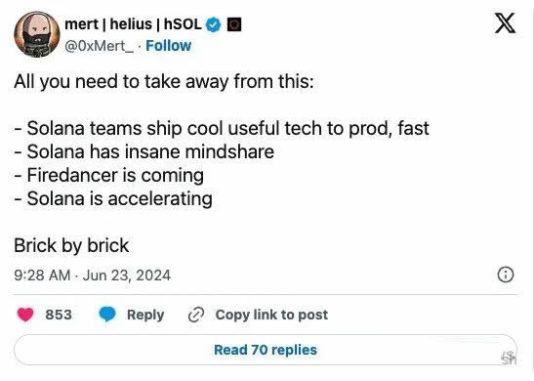Click the blue verified checkmark badge
534x381 pixels.
[x=214, y=24]
